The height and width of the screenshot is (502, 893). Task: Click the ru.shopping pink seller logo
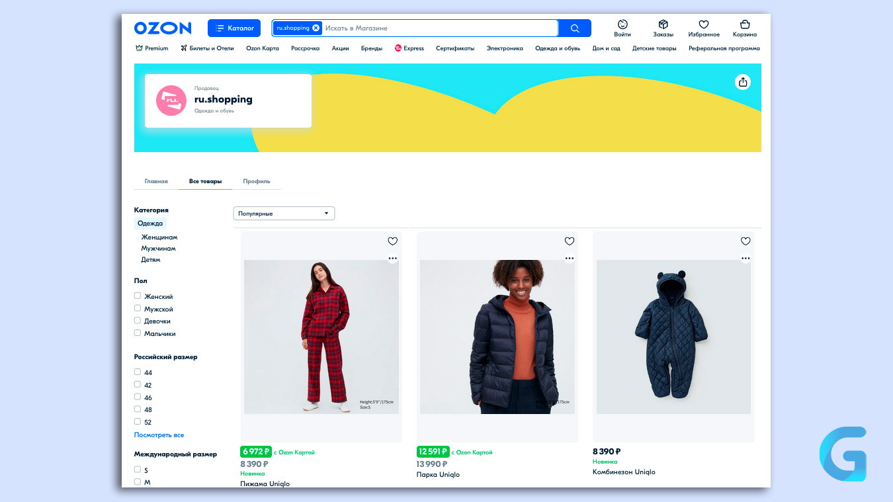(171, 101)
